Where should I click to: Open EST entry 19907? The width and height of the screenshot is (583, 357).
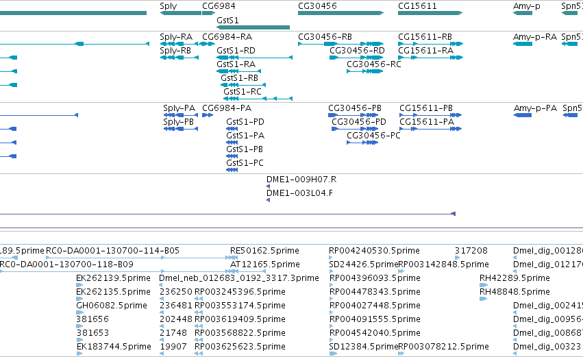(173, 347)
